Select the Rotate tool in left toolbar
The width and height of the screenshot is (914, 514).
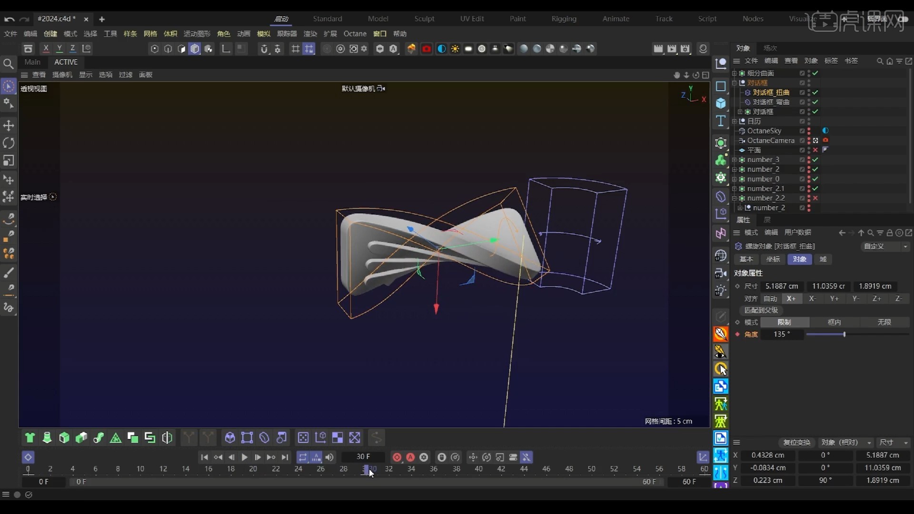click(x=9, y=143)
